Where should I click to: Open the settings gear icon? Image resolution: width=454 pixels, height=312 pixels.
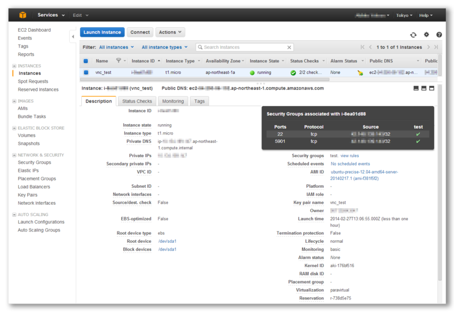click(426, 35)
